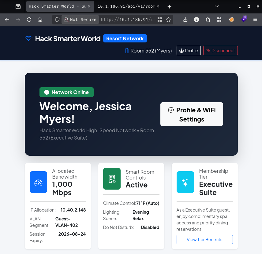Click the 1,000 Mbps bandwidth figure

tap(62, 188)
